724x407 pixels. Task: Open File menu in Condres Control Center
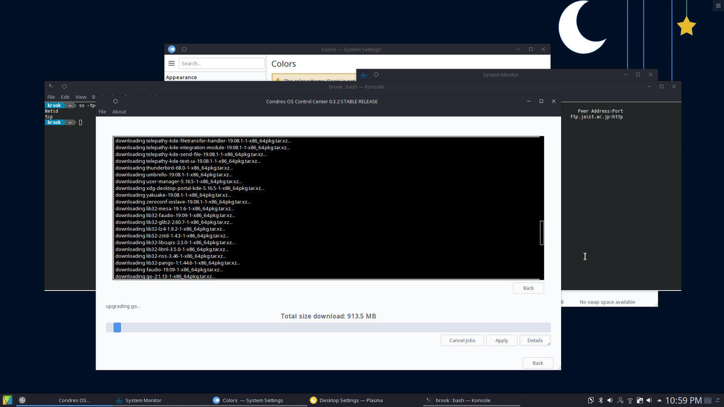coord(102,112)
